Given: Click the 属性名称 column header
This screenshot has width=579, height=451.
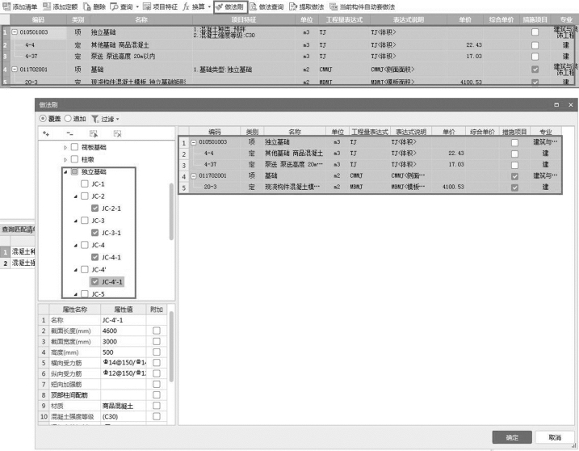Looking at the screenshot, I should click(x=75, y=310).
